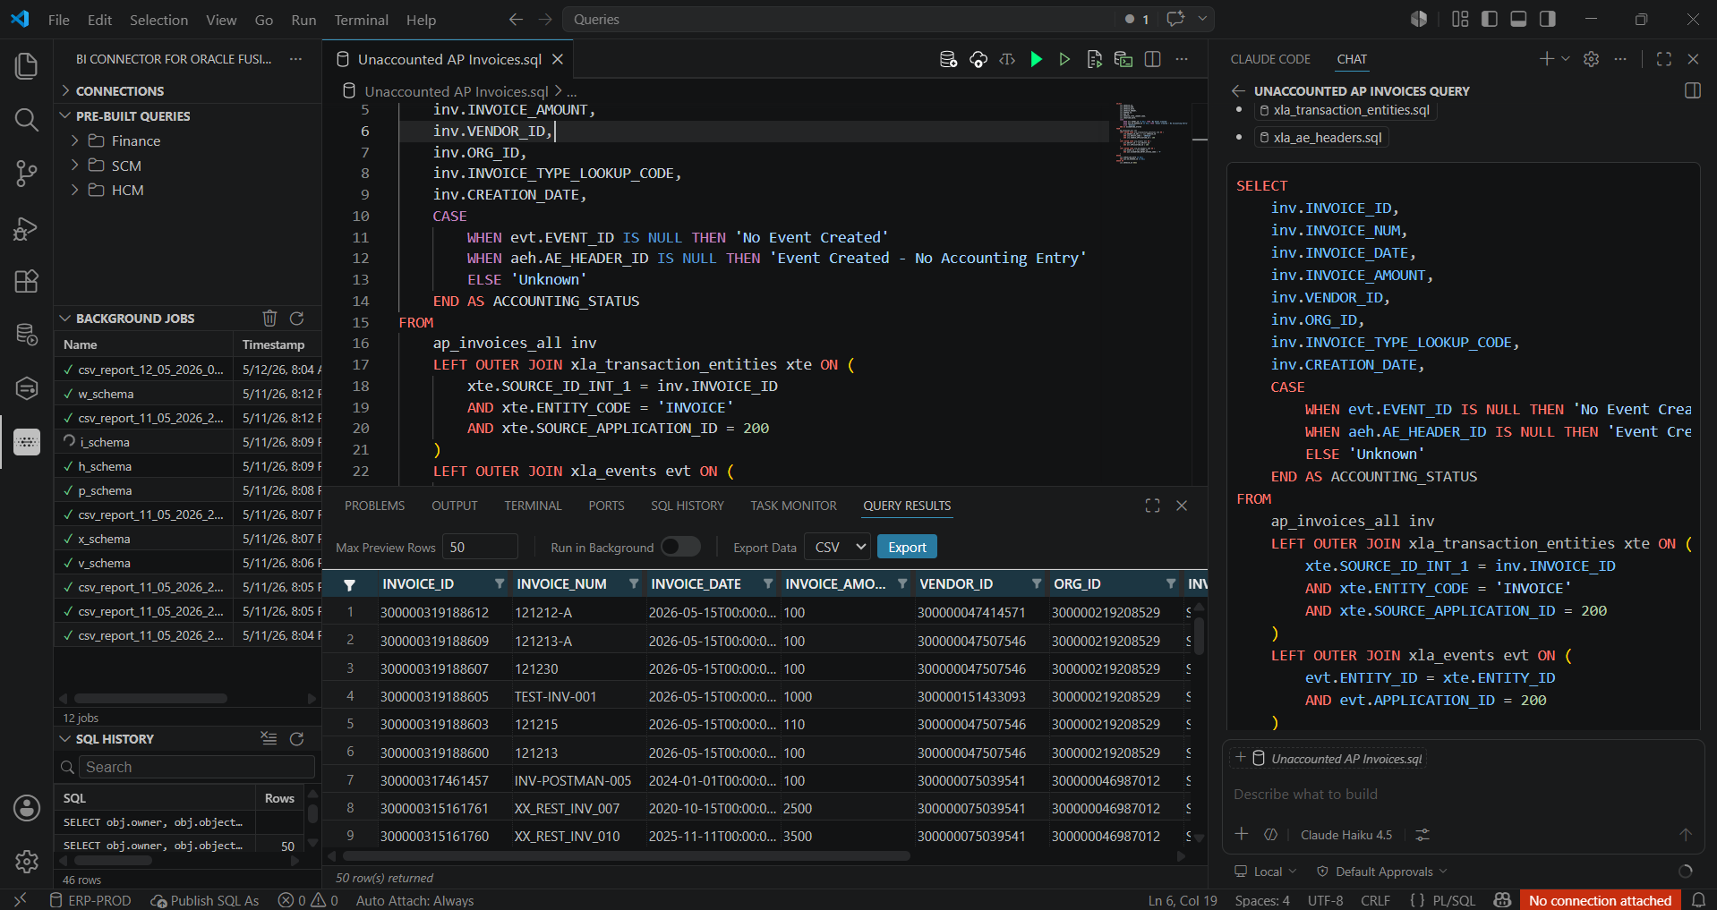Image resolution: width=1717 pixels, height=910 pixels.
Task: Click the results grid vertical scrollbar
Action: 1199,635
